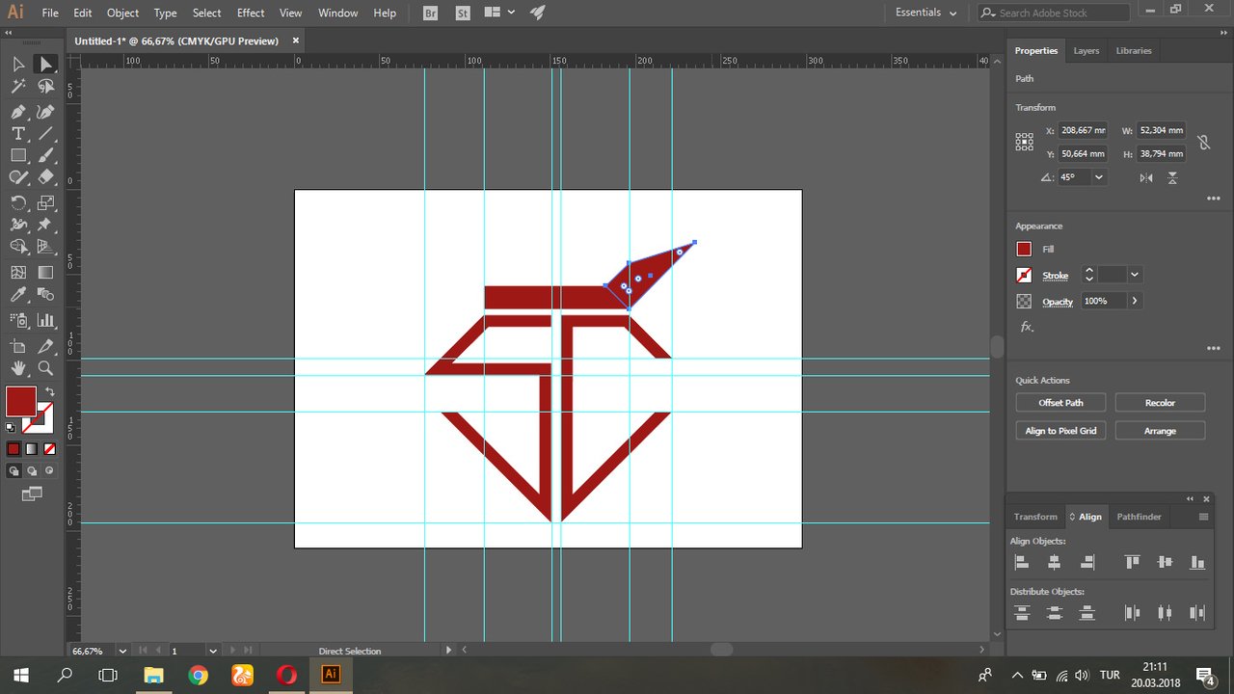Enable Draw Inside mode
1234x694 pixels.
click(x=50, y=471)
